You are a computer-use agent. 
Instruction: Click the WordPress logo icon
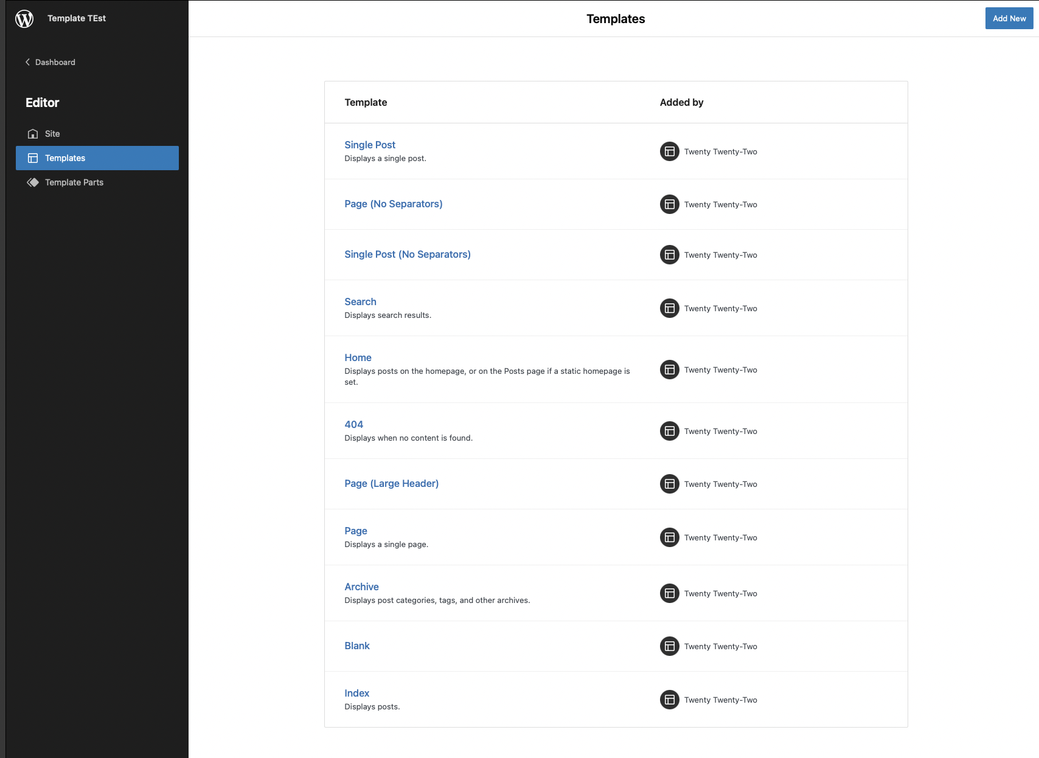click(24, 18)
